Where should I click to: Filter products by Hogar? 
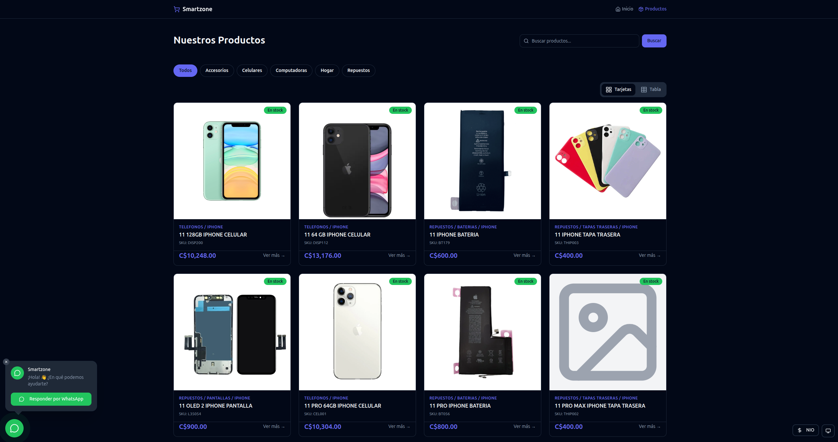coord(327,71)
